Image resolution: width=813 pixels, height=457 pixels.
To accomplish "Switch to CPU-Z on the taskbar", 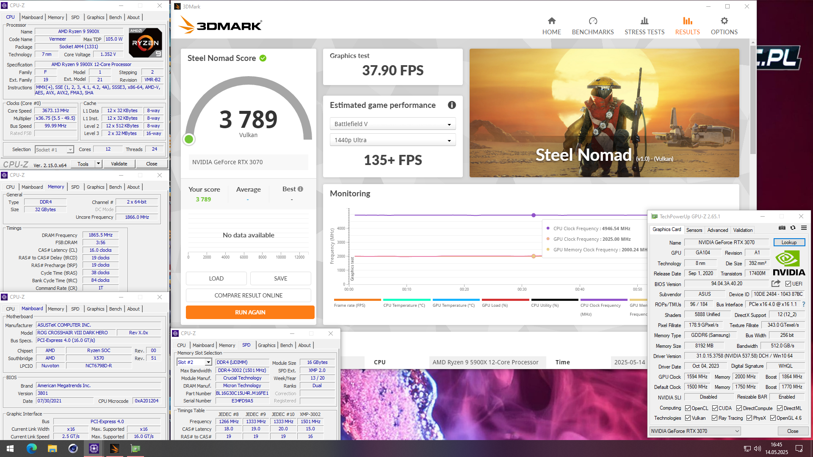I will (x=94, y=449).
